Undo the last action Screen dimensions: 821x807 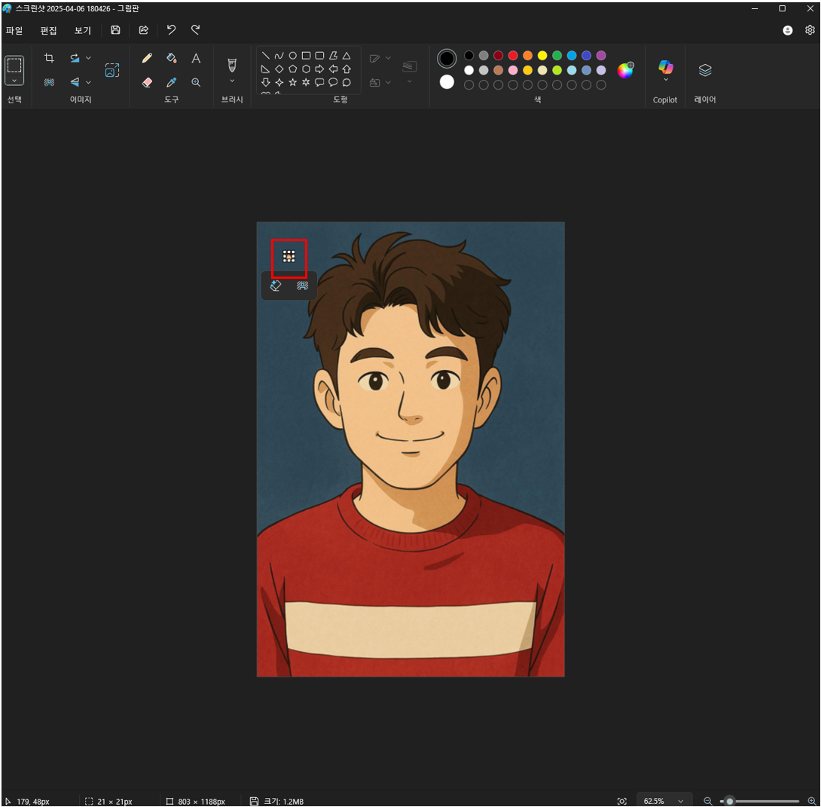point(171,30)
